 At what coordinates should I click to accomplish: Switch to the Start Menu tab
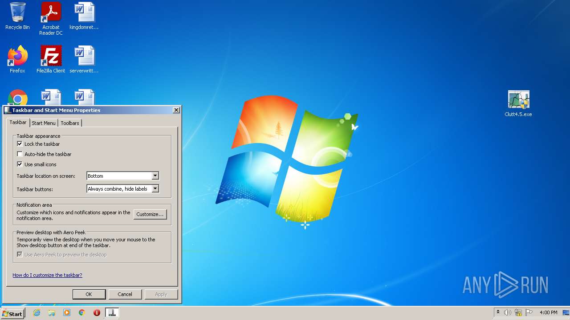(x=44, y=123)
